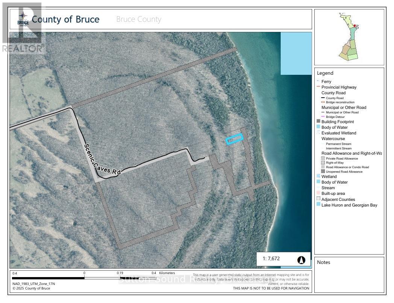Click the Adjacent Counties legend box

pos(318,199)
